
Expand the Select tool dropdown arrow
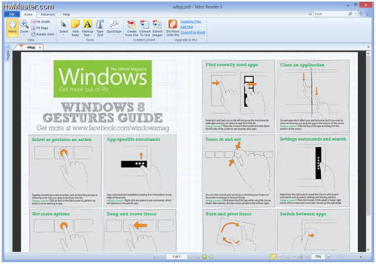tap(63, 35)
